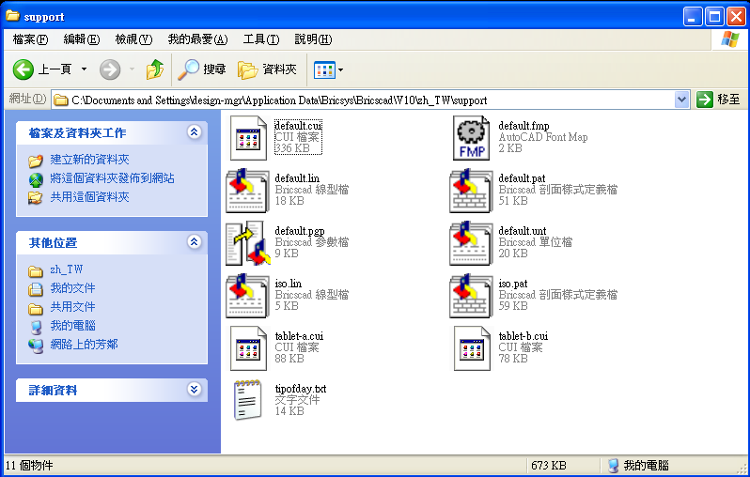Image resolution: width=750 pixels, height=477 pixels.
Task: Click the Windows flag logo
Action: pos(730,39)
